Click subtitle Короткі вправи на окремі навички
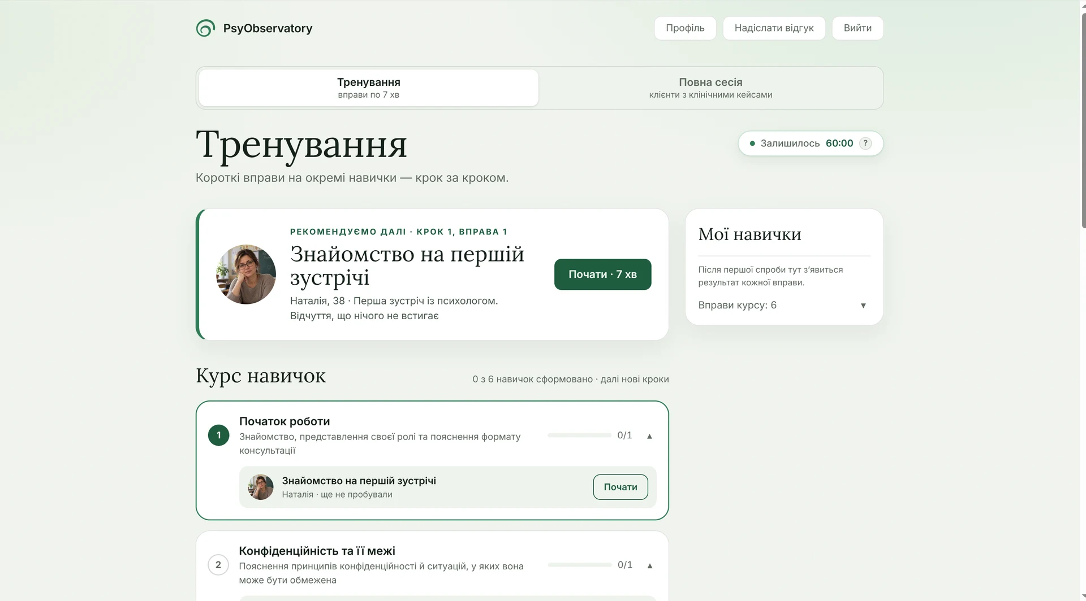This screenshot has width=1086, height=601. tap(352, 178)
